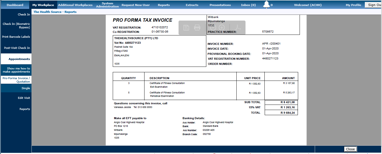The width and height of the screenshot is (382, 154).
Task: Click Standard Bank text
Action: point(211,126)
